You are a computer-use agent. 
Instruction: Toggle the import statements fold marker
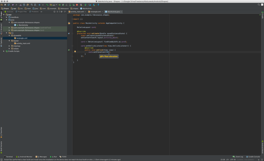click(72, 19)
